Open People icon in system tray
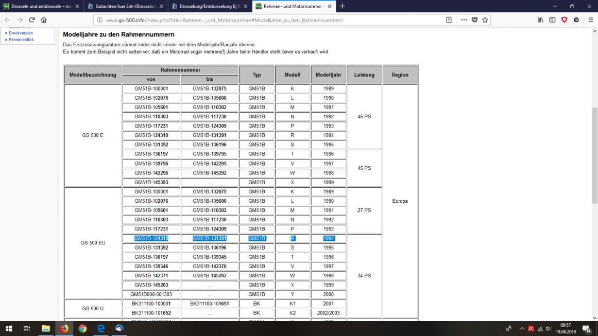Viewport: 598px width, 336px height. [508, 328]
